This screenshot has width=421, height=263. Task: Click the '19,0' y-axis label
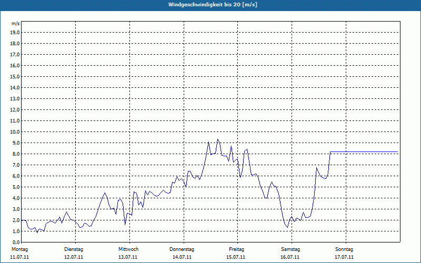15,33
